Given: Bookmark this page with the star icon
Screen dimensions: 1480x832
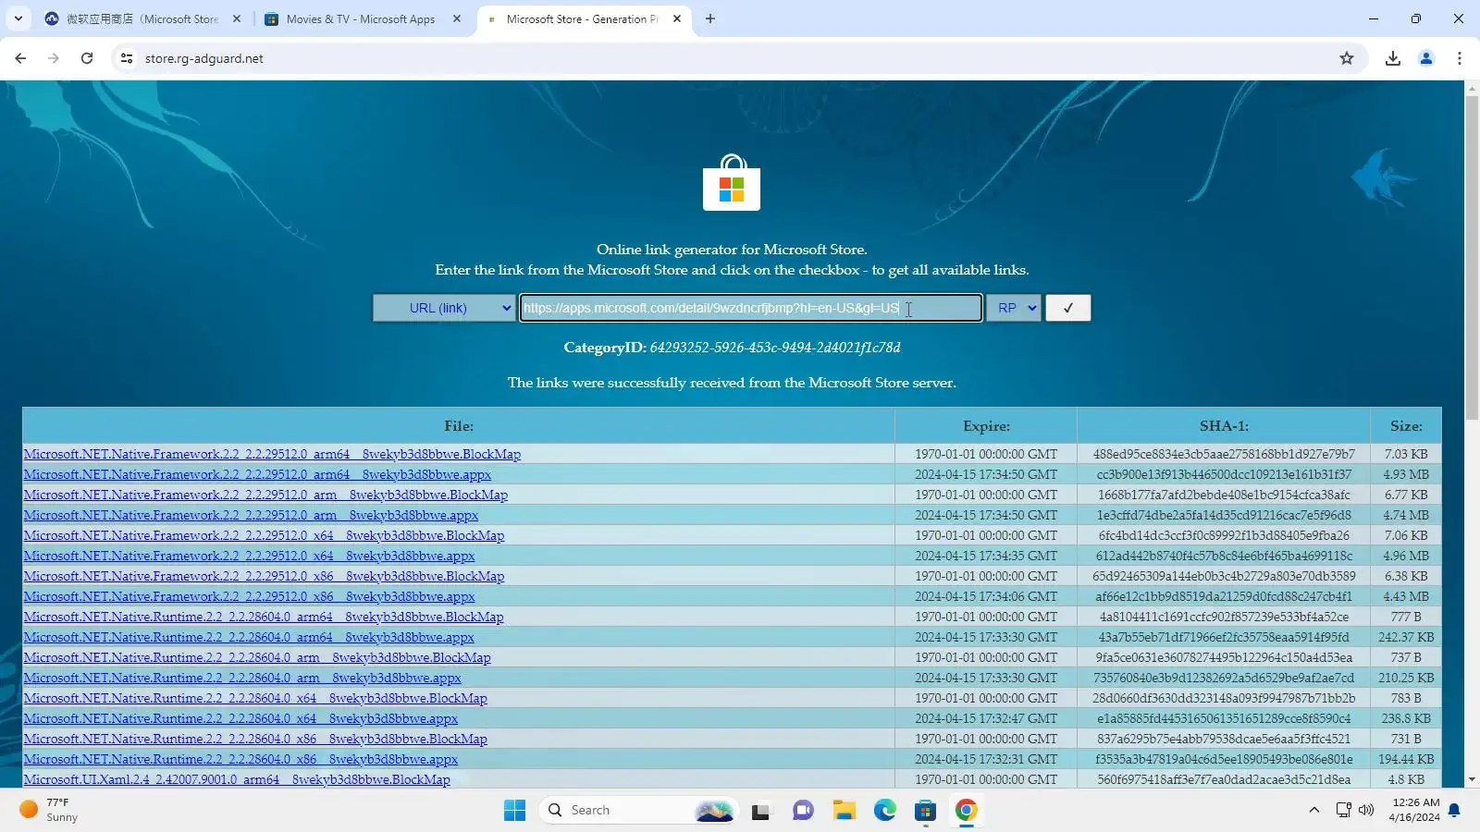Looking at the screenshot, I should 1347,58.
